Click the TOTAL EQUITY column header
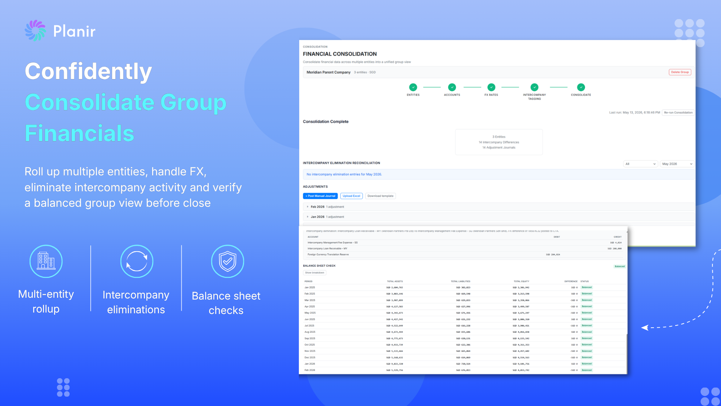Image resolution: width=721 pixels, height=406 pixels. click(521, 281)
